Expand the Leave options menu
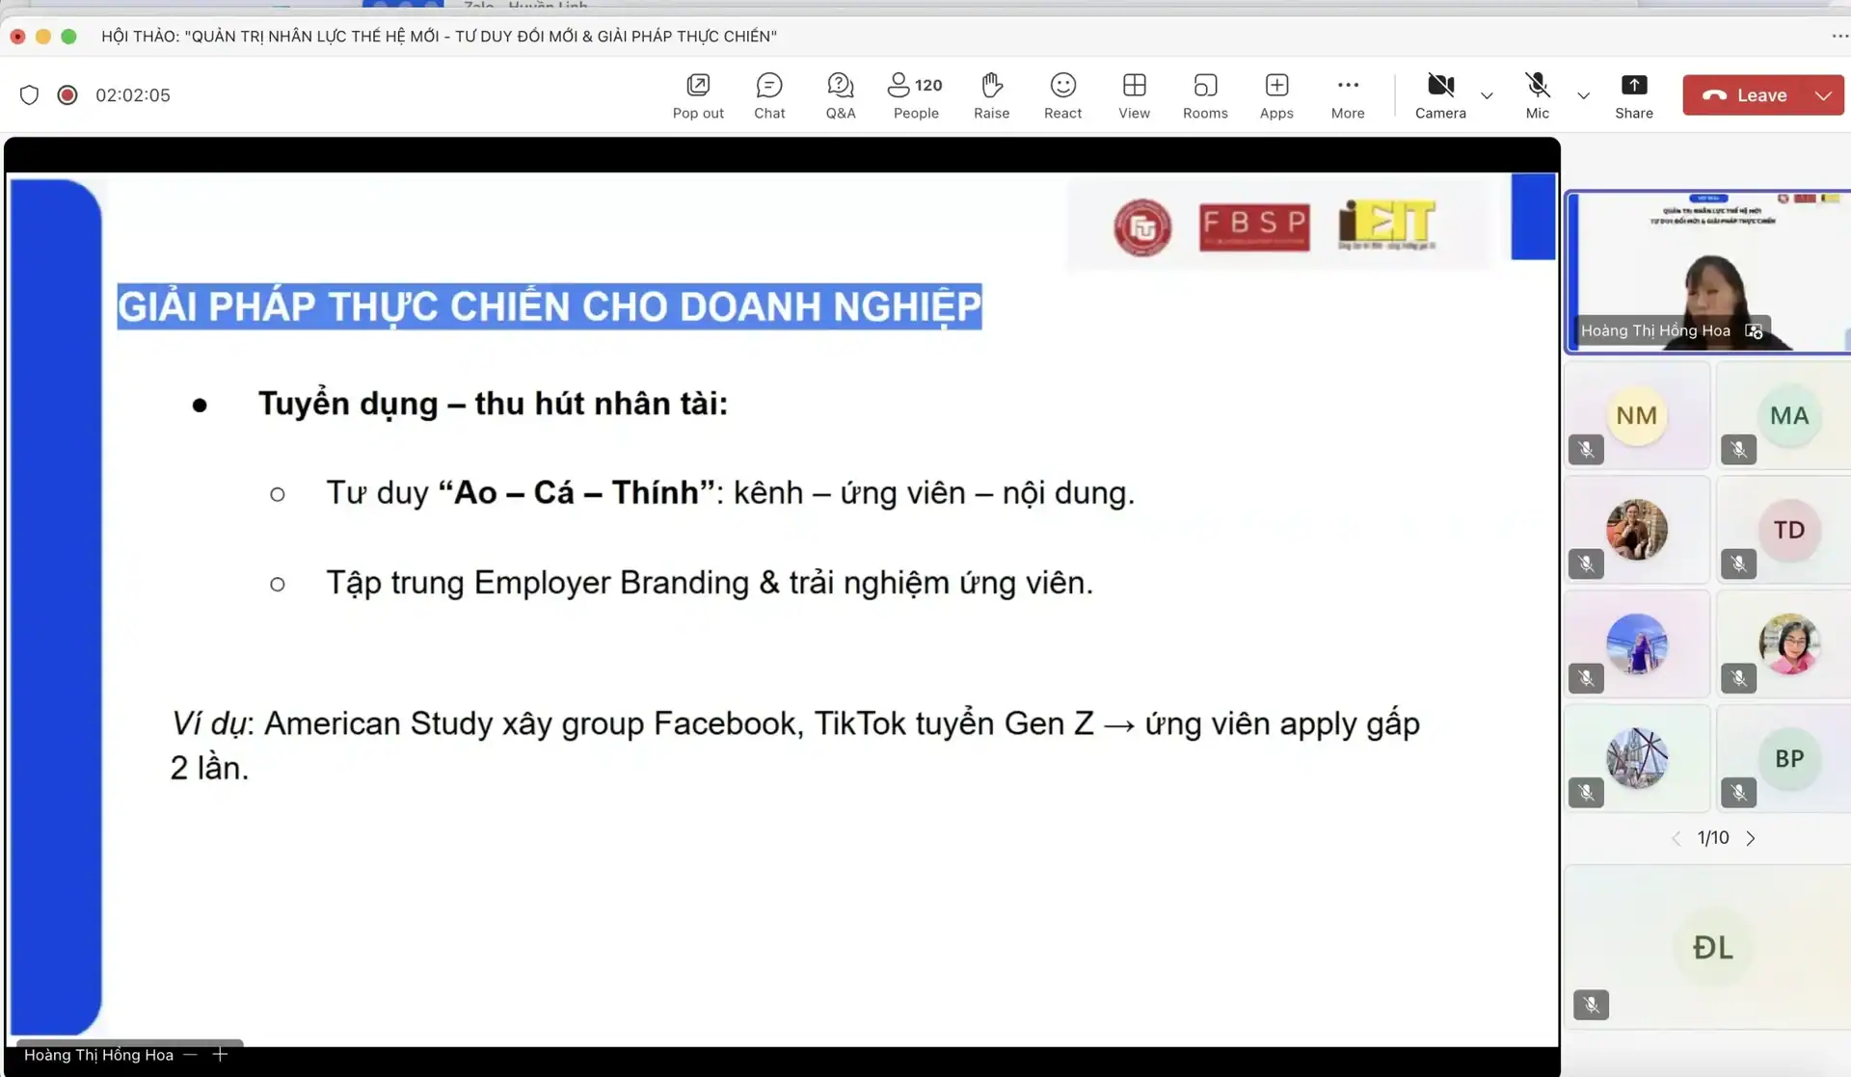The image size is (1851, 1077). click(x=1823, y=94)
